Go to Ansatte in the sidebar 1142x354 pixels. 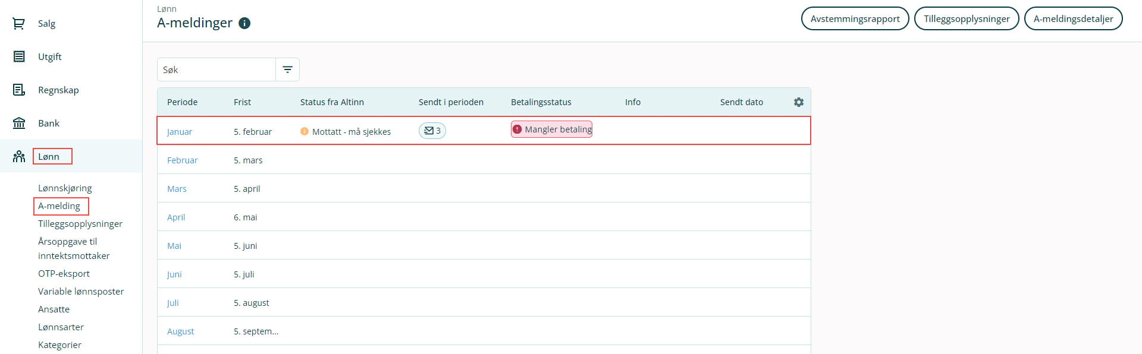54,309
